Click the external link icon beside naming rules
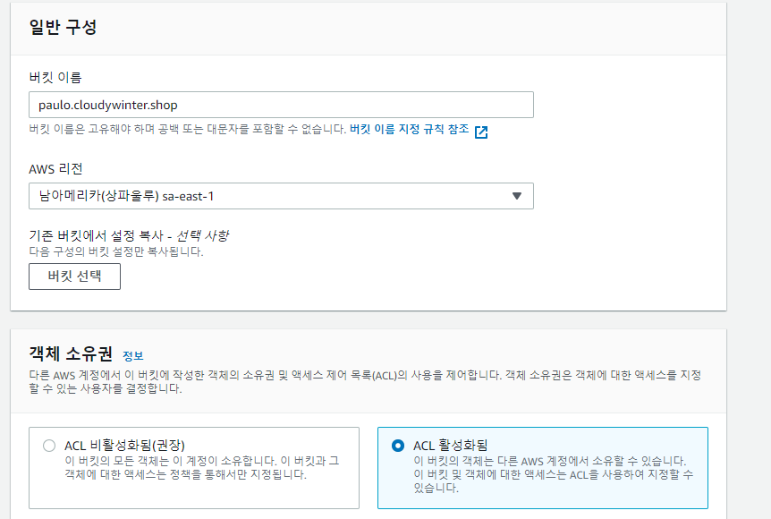 click(x=481, y=132)
